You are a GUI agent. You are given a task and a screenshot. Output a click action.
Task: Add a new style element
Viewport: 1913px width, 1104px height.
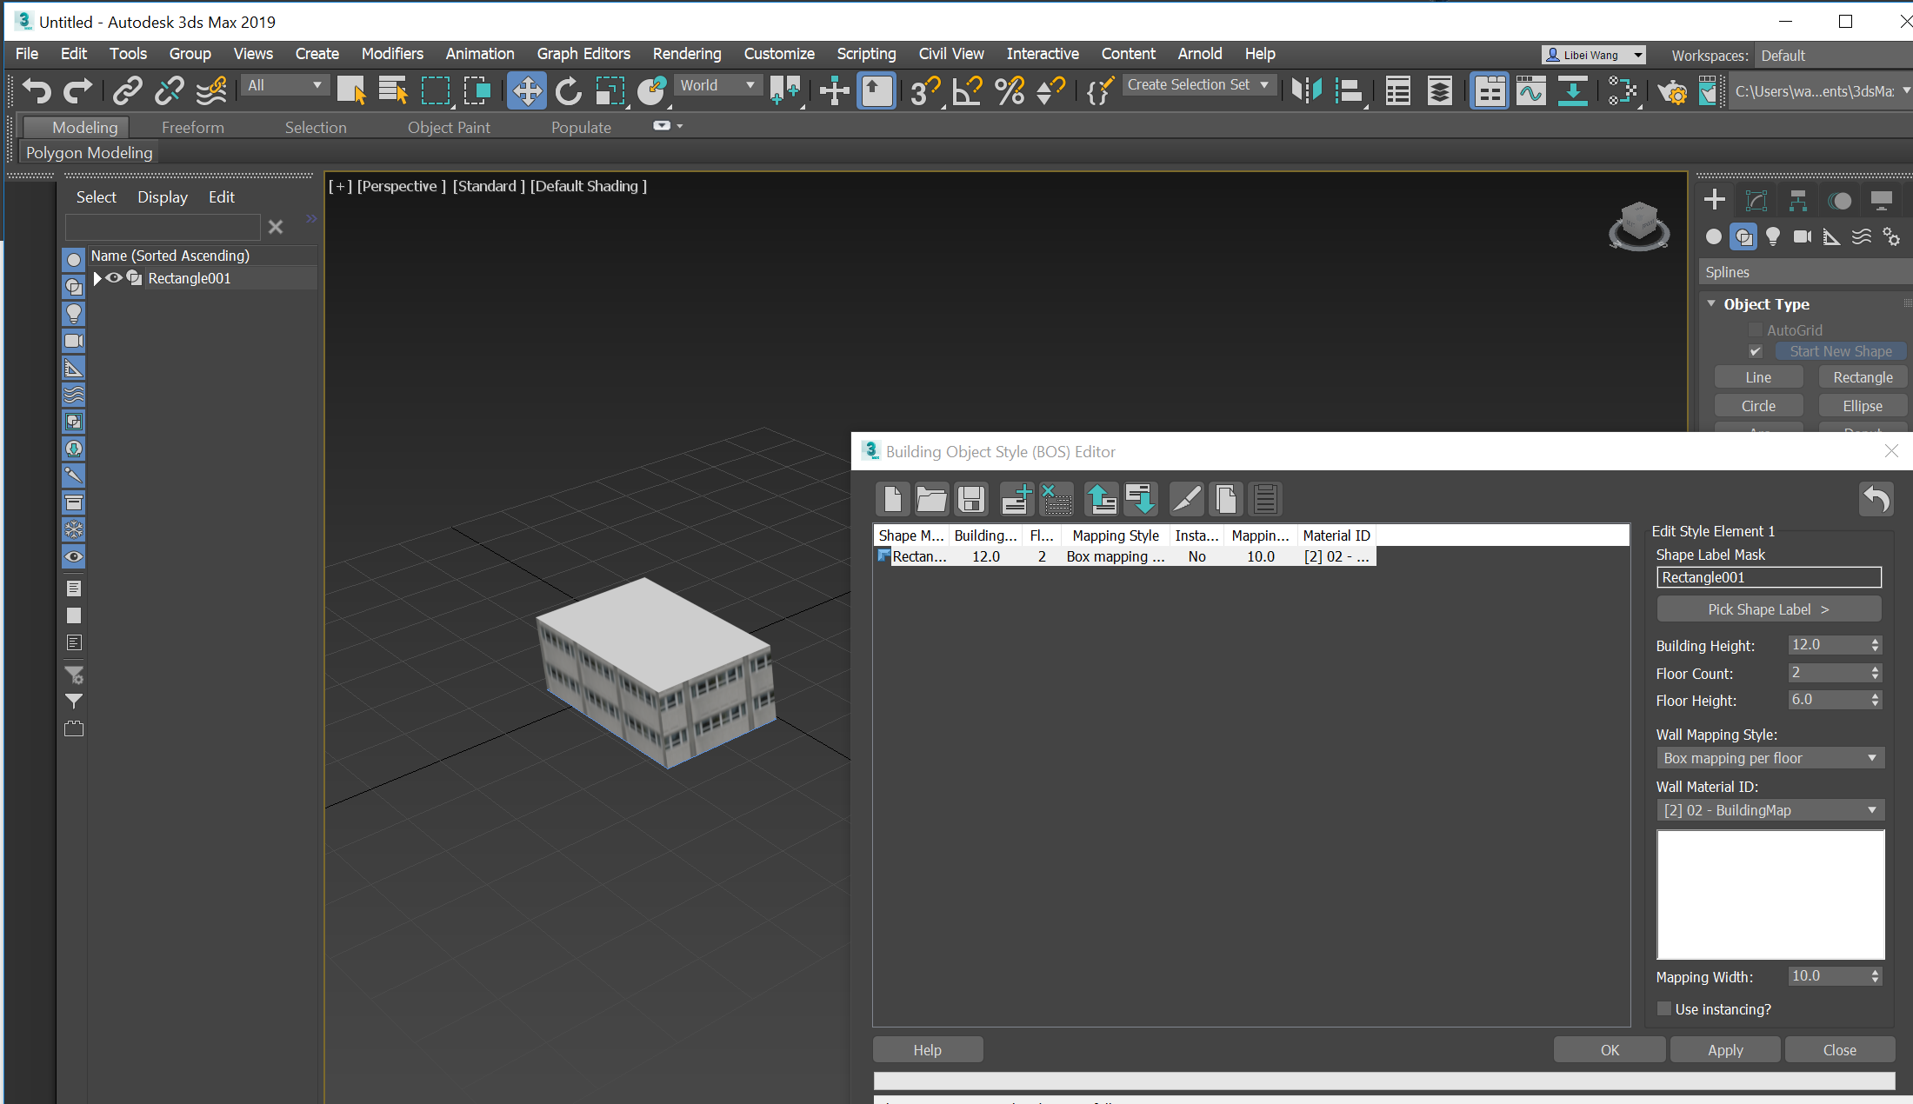1016,499
